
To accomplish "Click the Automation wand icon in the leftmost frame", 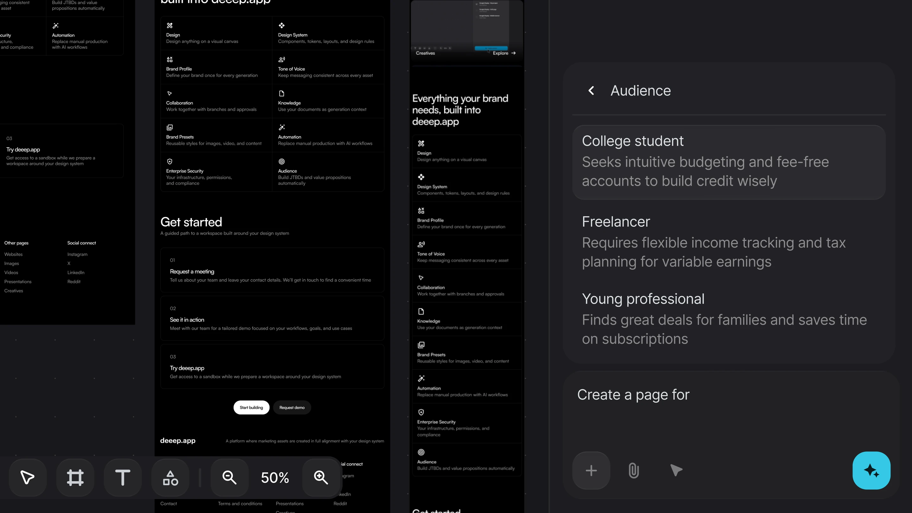I will (x=56, y=26).
